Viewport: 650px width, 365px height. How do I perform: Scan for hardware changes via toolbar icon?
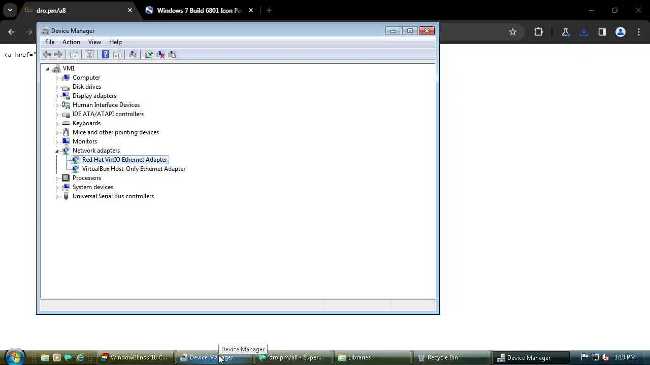(x=133, y=55)
